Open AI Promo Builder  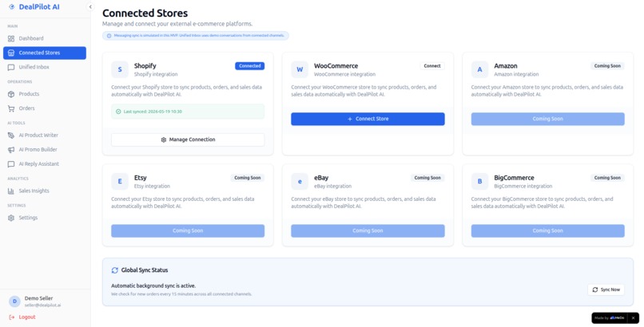coord(45,150)
